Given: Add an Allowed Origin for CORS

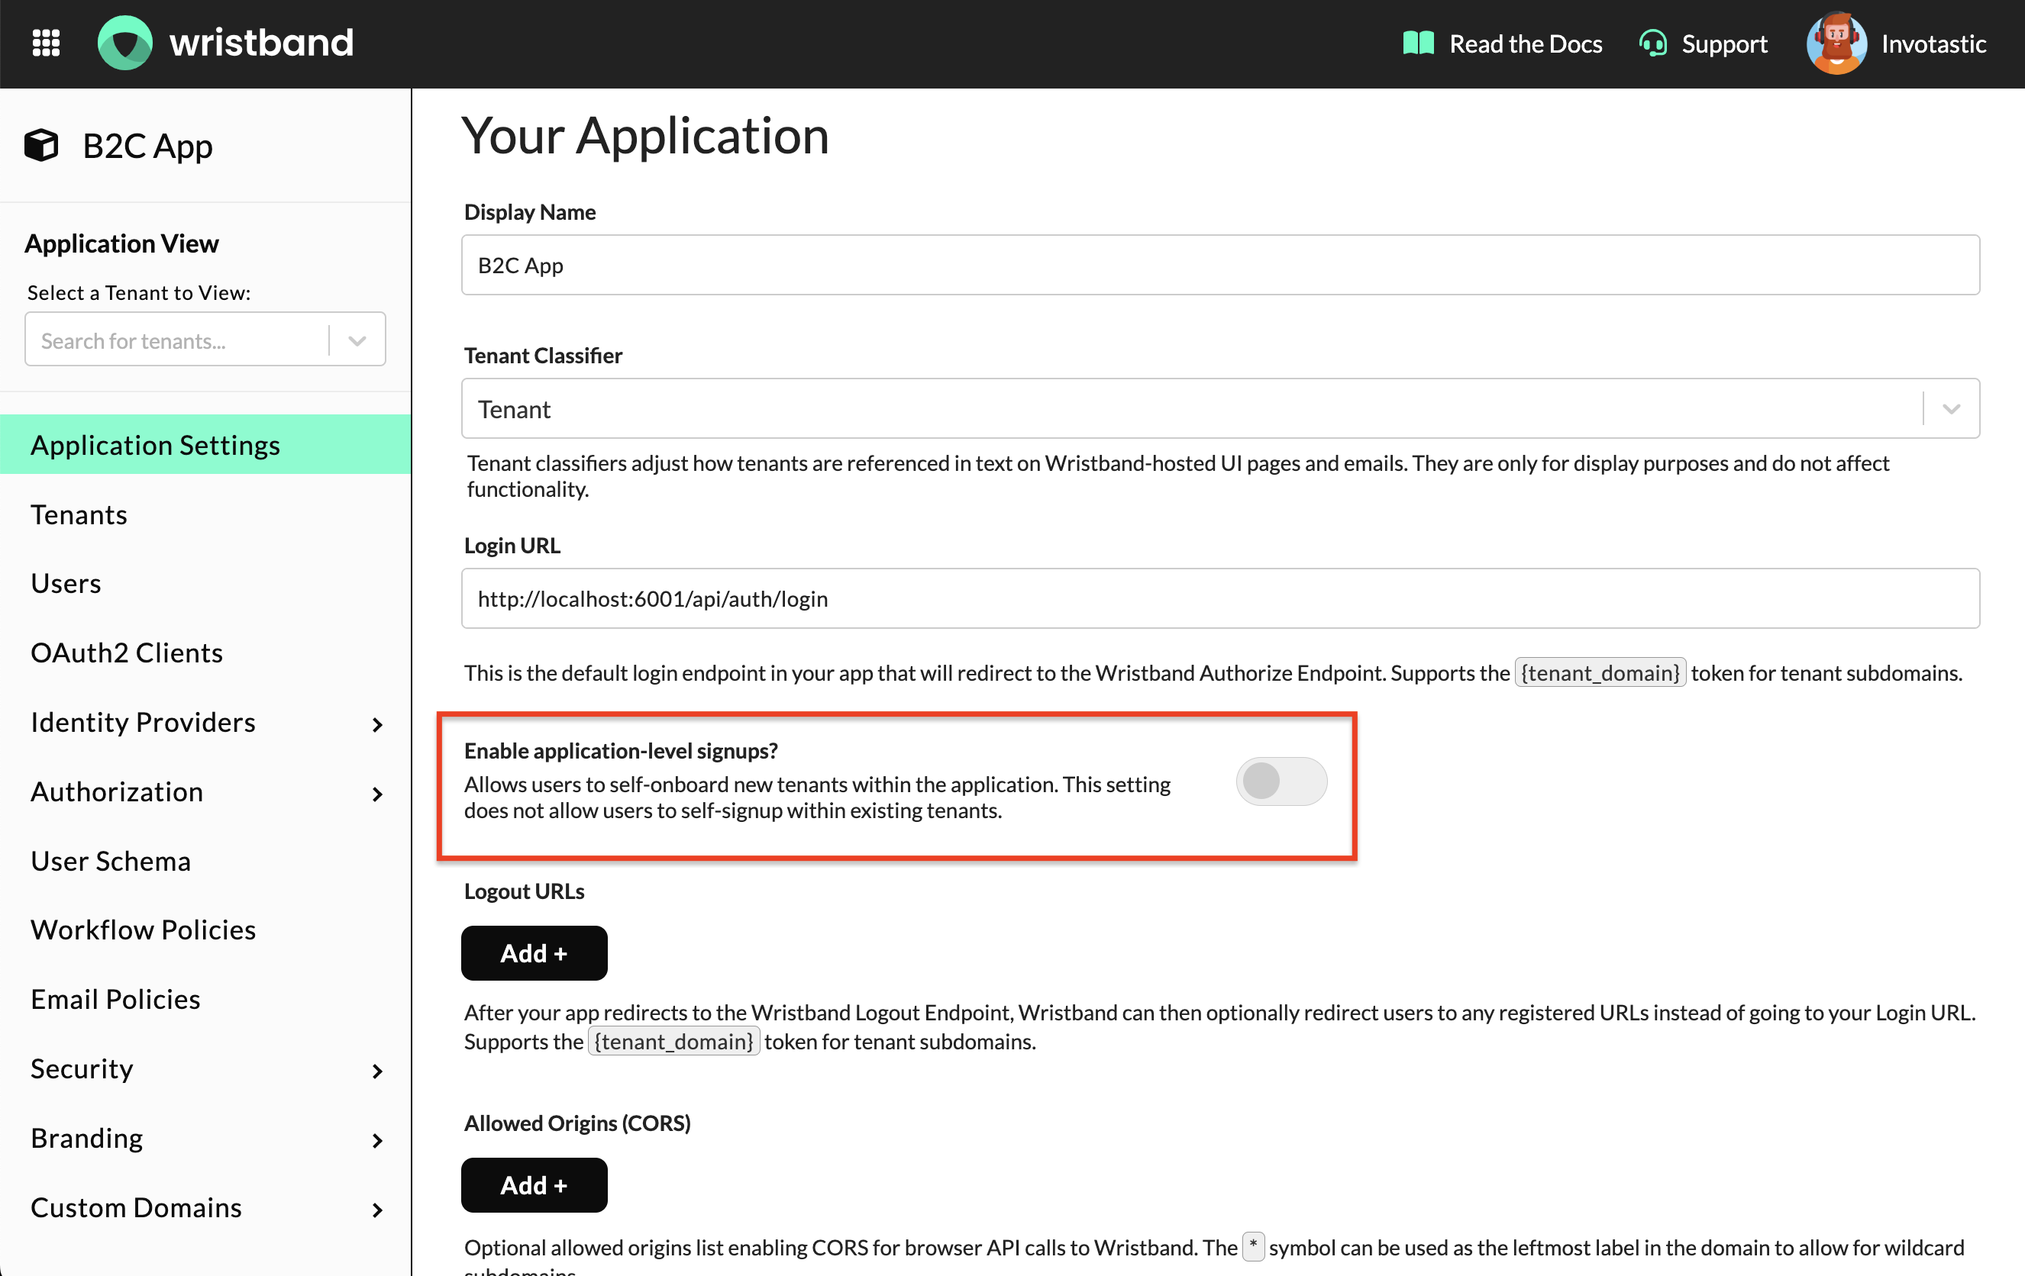Looking at the screenshot, I should click(x=533, y=1184).
